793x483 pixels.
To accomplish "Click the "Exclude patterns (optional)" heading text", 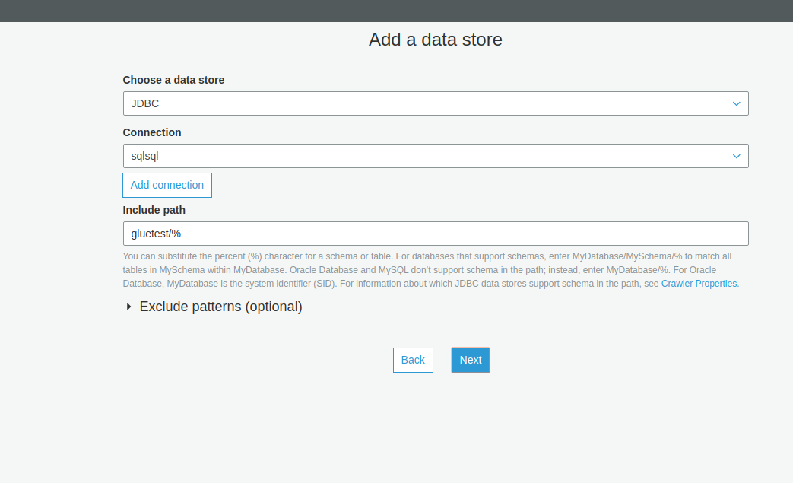I will (x=220, y=307).
